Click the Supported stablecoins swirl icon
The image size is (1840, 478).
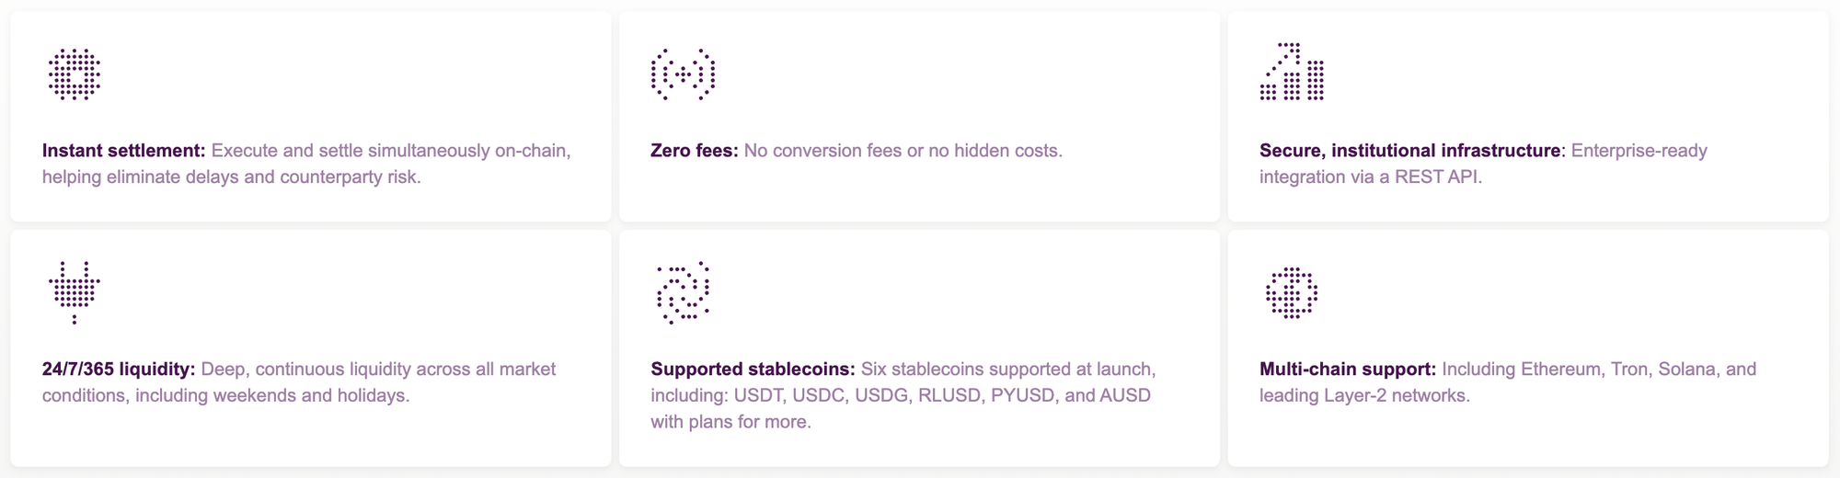pos(683,292)
